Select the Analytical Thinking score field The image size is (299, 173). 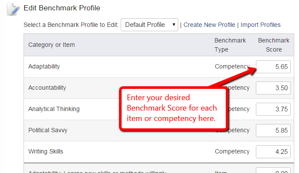[273, 109]
